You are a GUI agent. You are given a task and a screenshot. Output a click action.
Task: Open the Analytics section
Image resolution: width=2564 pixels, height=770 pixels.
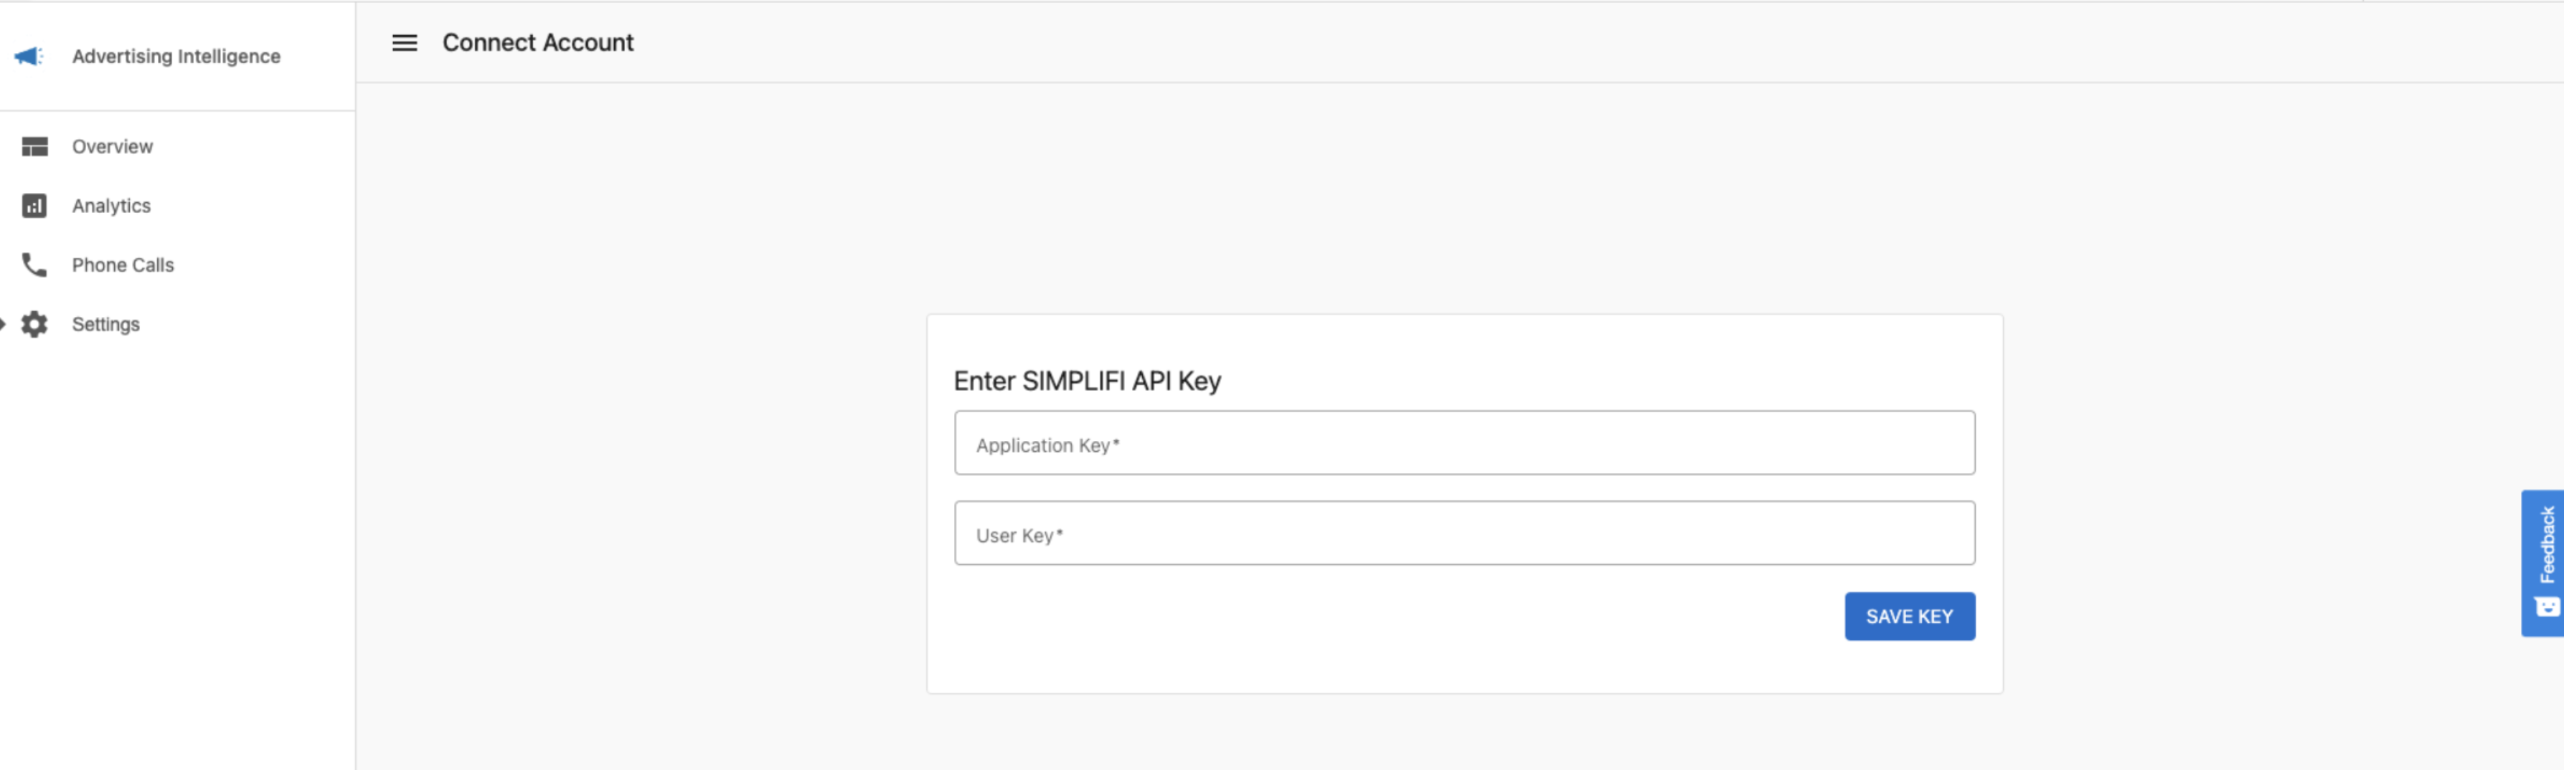(110, 205)
